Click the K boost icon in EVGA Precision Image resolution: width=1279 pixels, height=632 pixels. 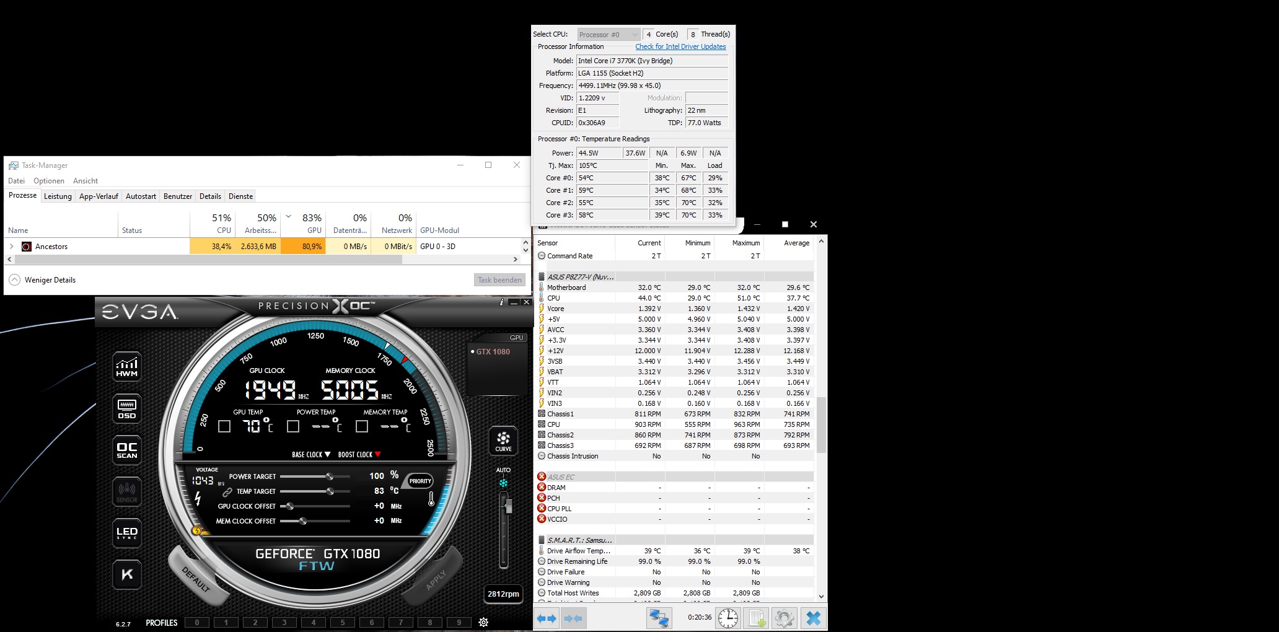coord(127,574)
